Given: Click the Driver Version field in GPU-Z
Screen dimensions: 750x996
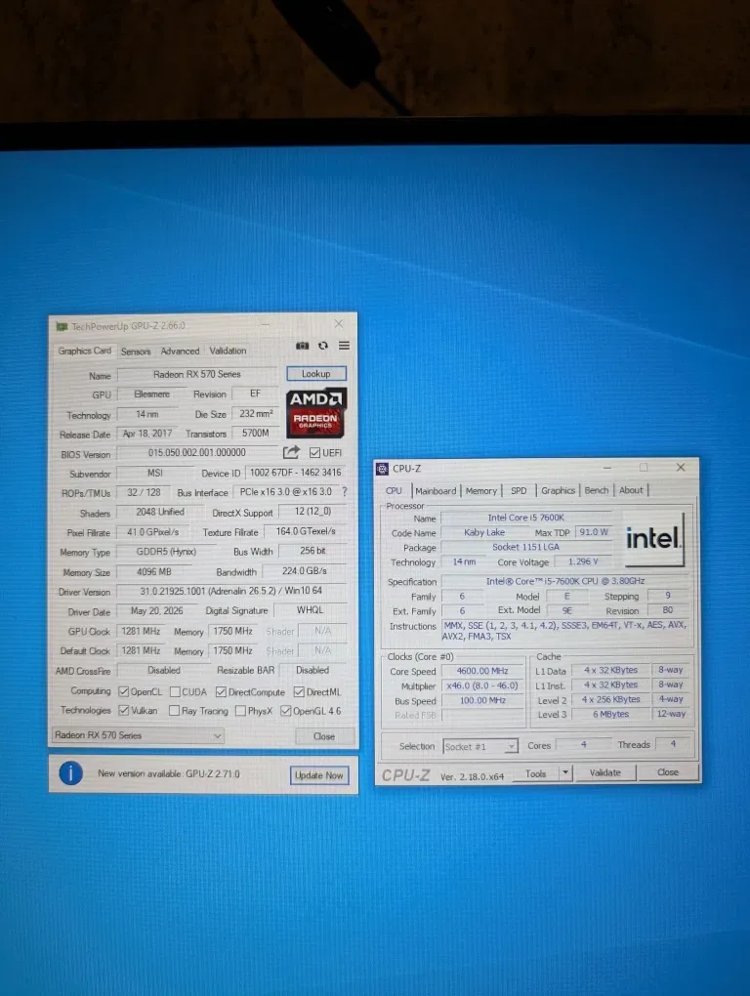Looking at the screenshot, I should click(x=231, y=591).
